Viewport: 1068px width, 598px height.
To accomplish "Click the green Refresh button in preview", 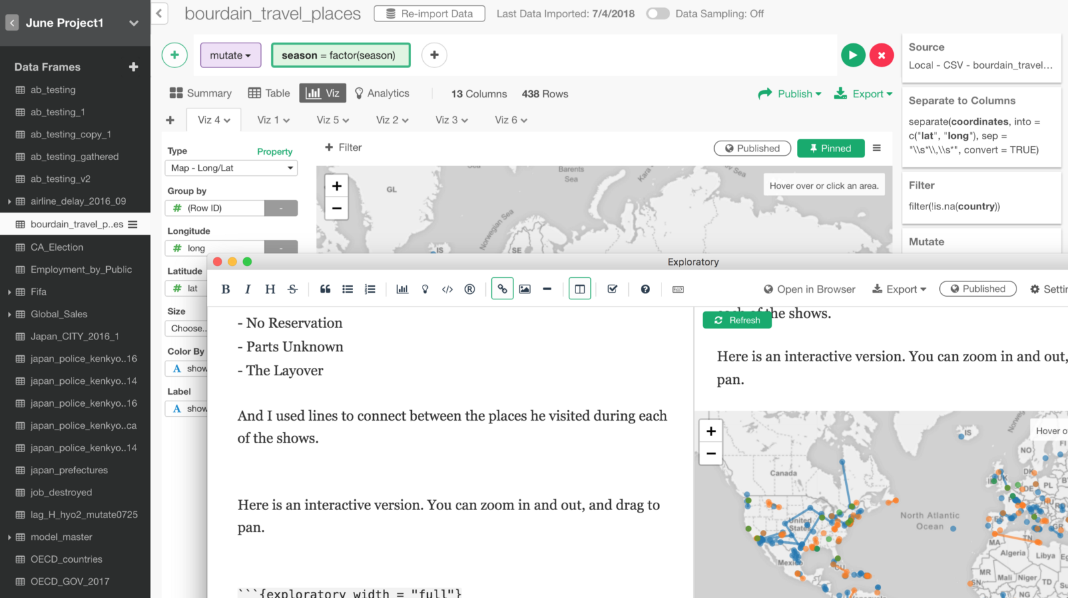I will pyautogui.click(x=737, y=320).
